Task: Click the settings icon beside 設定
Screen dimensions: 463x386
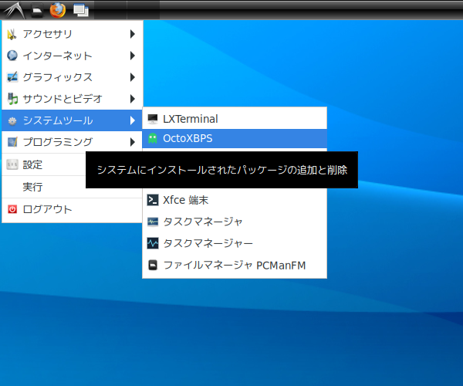Action: click(x=12, y=164)
